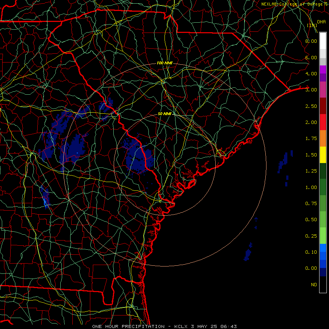Select the bright red legend swatch

click(x=323, y=122)
